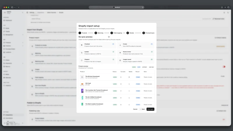This screenshot has height=131, width=233.
Task: Open a new Safari tab with plus icon
Action: [x=225, y=7]
